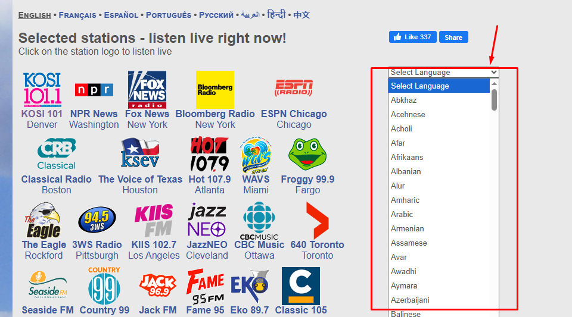572x317 pixels.
Task: Switch site to English
Action: pyautogui.click(x=35, y=15)
